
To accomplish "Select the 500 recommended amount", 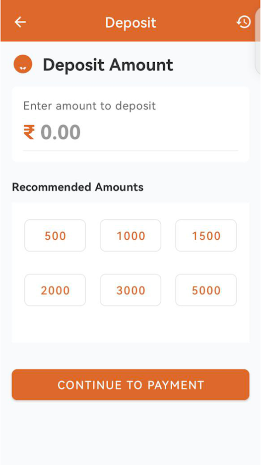I will [55, 235].
